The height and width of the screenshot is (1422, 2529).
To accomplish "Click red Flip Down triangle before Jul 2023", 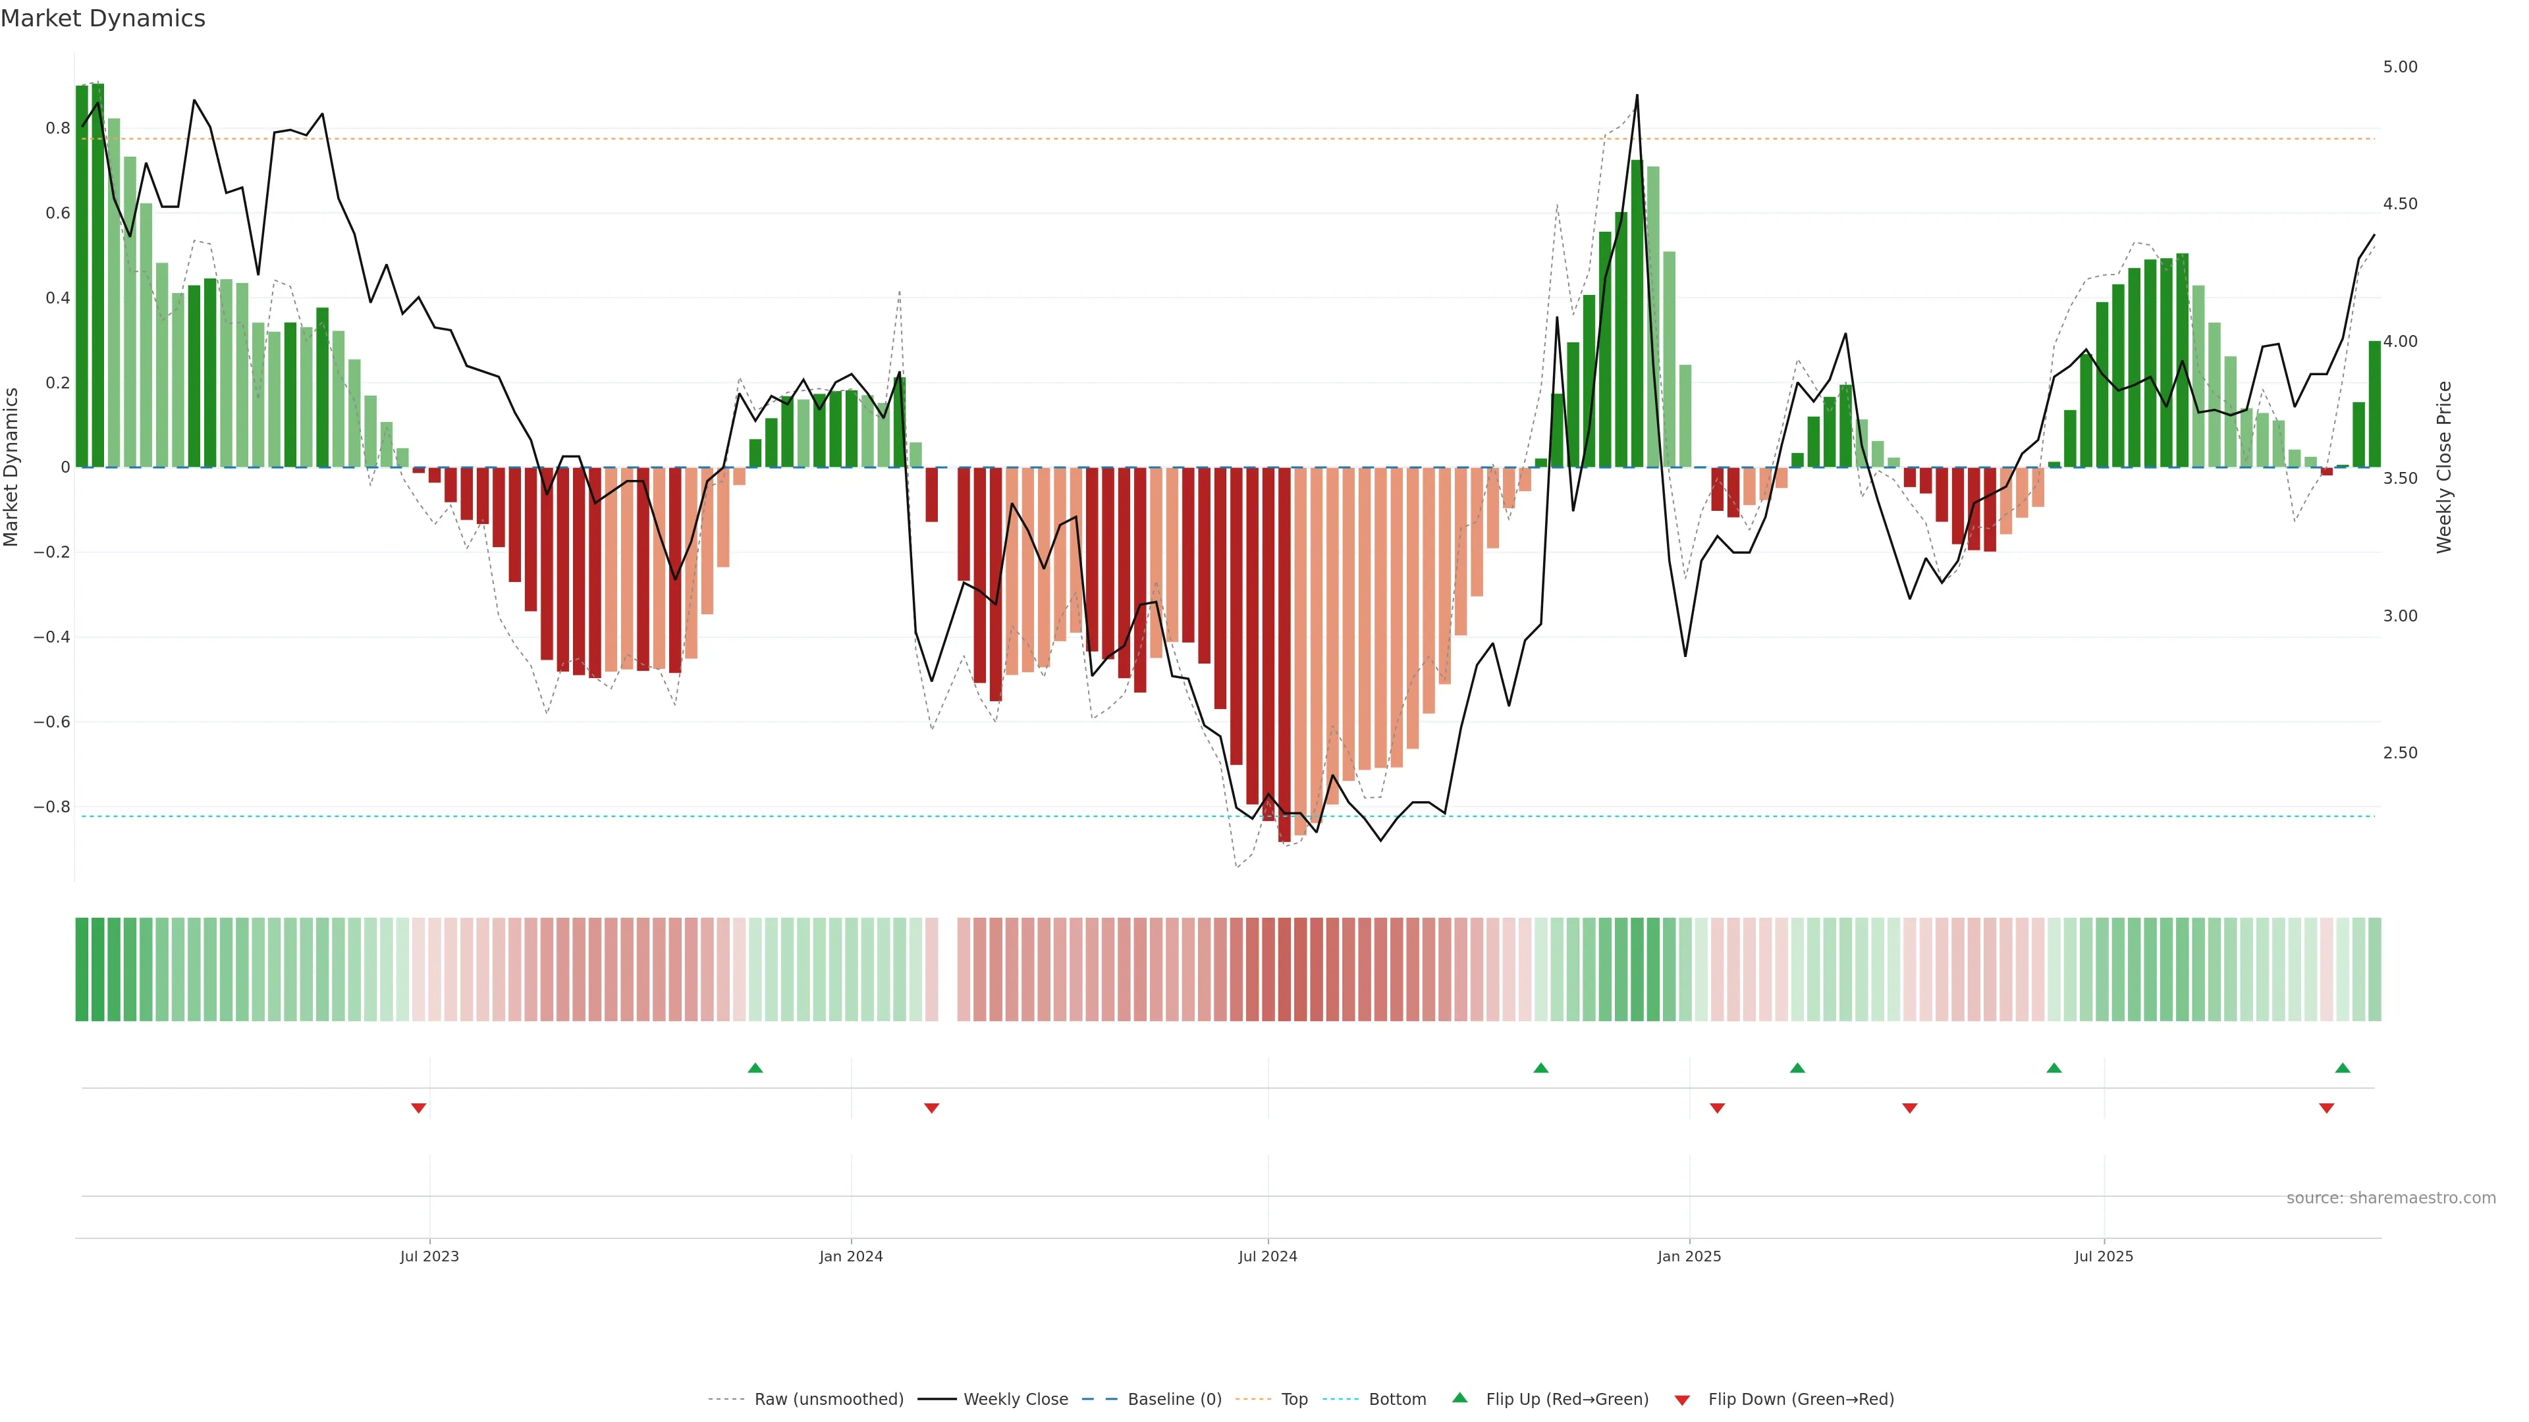I will pos(418,1108).
